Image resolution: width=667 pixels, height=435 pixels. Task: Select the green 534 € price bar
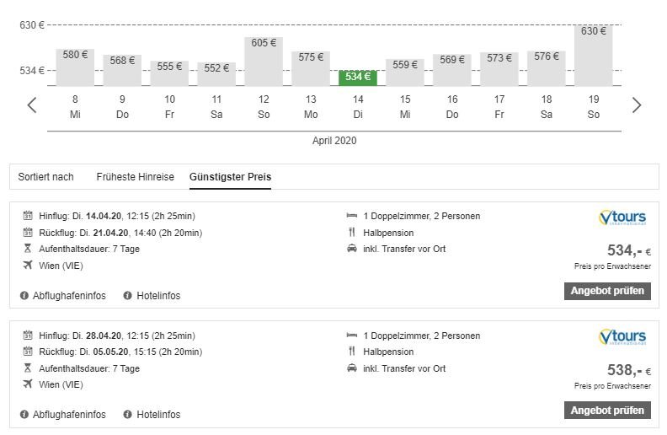click(x=358, y=78)
